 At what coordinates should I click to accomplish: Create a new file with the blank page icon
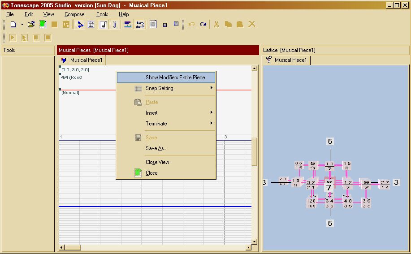[x=13, y=24]
